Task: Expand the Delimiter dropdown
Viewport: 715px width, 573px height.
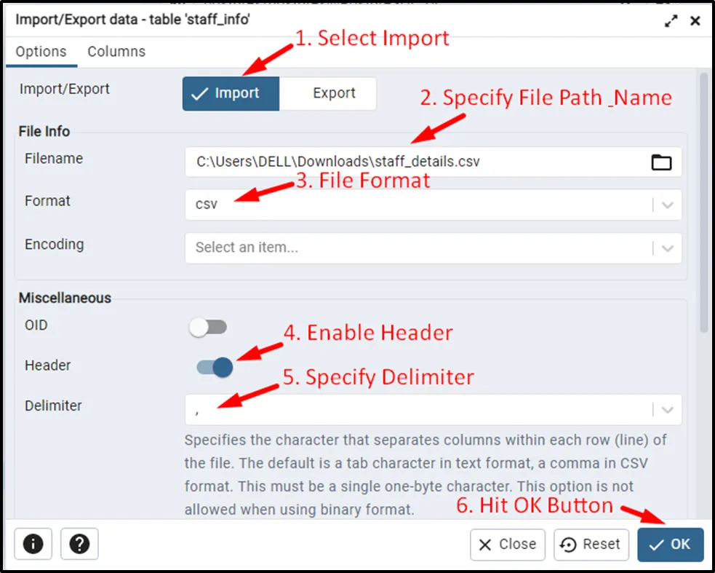Action: (x=668, y=410)
